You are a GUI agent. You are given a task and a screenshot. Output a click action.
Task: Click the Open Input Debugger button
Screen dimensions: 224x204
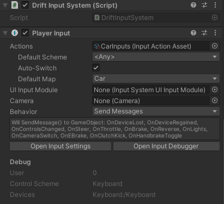click(x=166, y=146)
